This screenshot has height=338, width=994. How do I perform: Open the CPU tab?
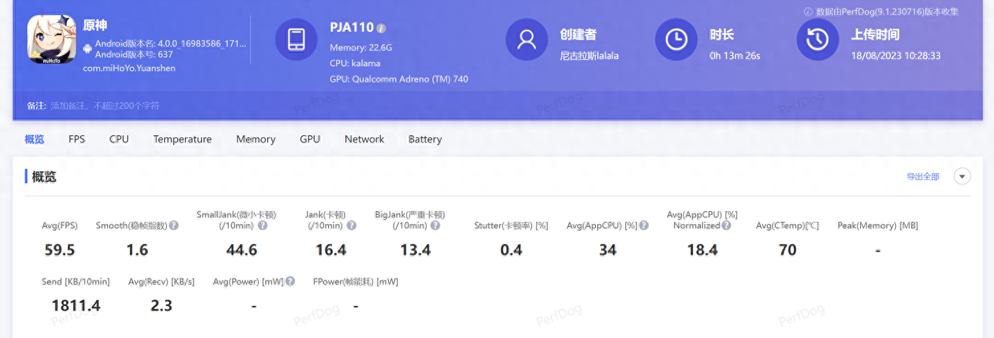pyautogui.click(x=119, y=139)
